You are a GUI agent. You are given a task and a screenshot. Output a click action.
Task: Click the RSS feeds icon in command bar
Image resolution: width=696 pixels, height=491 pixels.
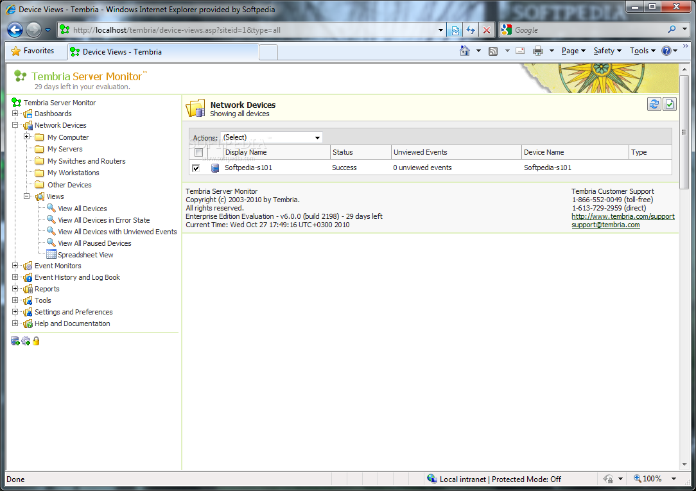point(492,51)
